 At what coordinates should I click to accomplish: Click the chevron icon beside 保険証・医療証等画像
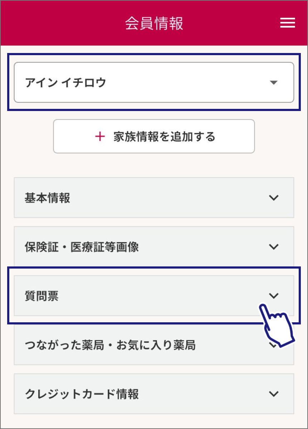[274, 247]
